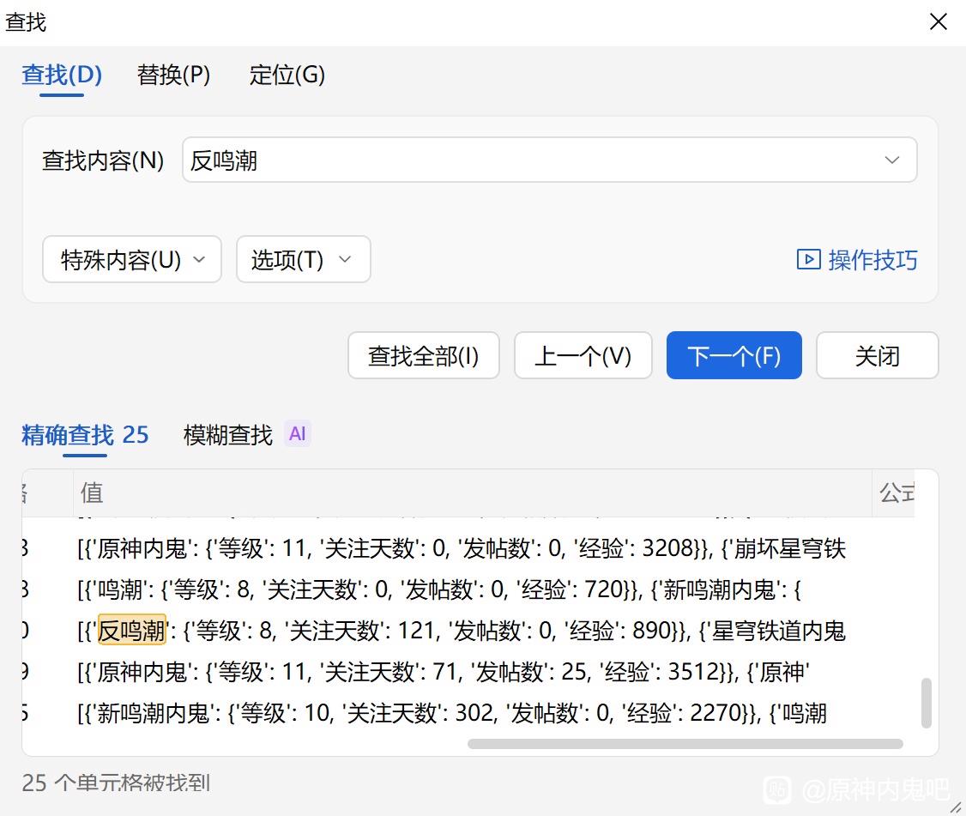Click the horizontal scrollbar in results list
This screenshot has width=966, height=816.
pos(685,744)
